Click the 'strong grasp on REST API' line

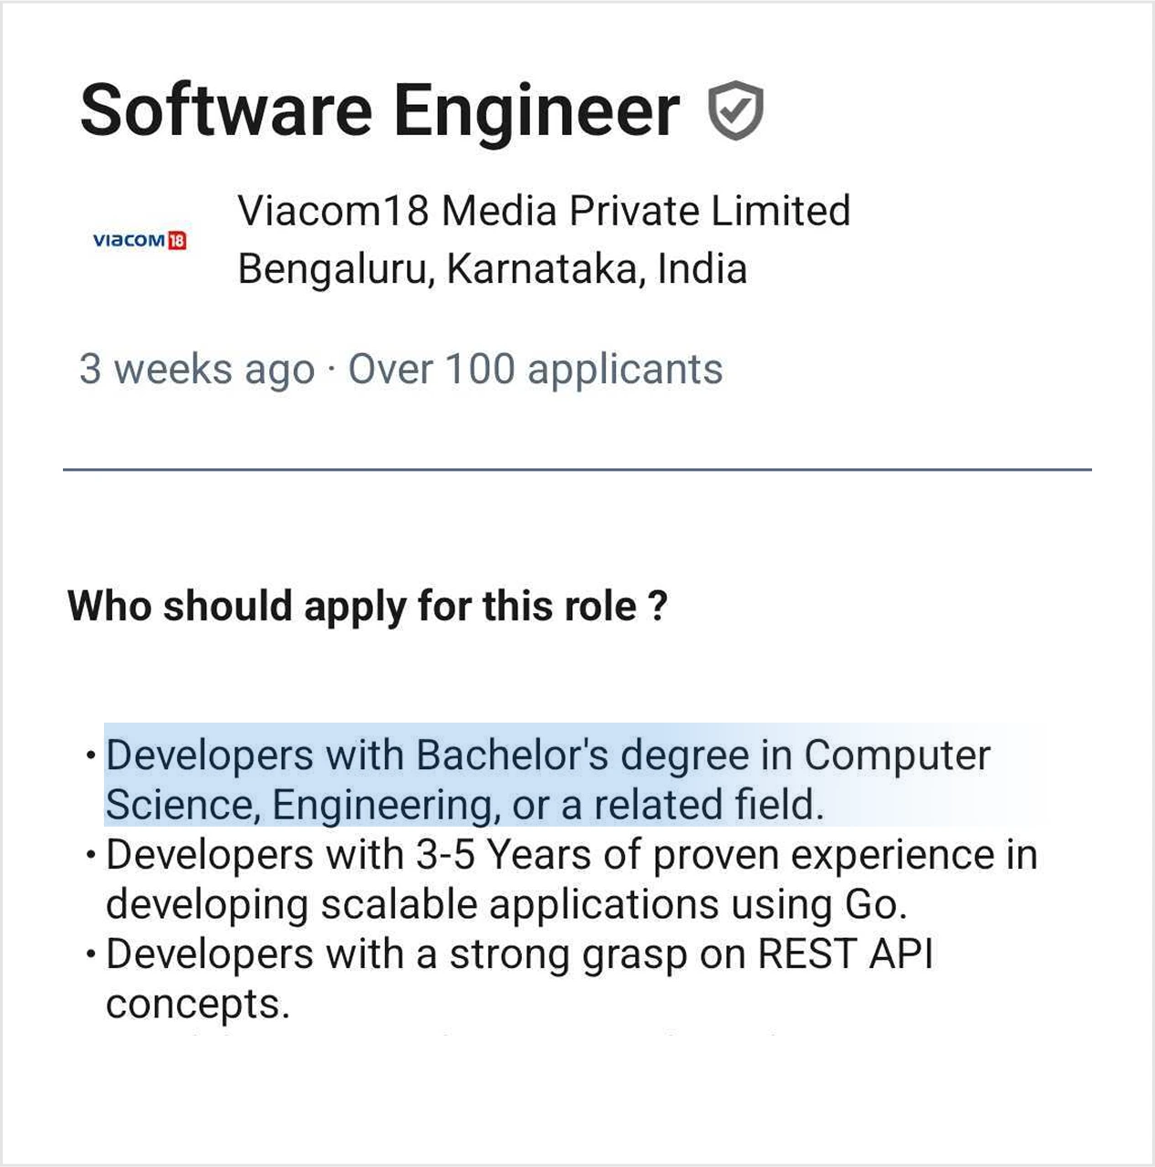[519, 954]
